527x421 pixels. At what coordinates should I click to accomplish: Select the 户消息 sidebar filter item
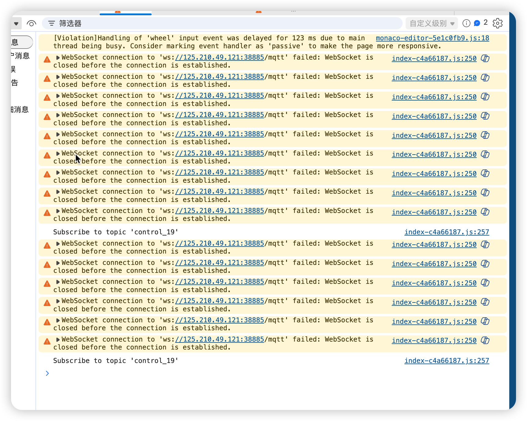(20, 56)
